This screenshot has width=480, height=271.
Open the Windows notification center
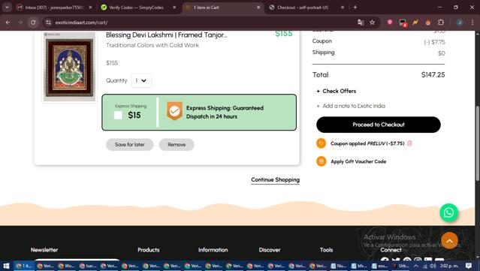coord(469,266)
